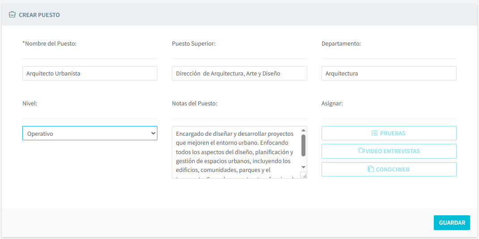
Task: Save the position with the Guardar button
Action: [x=451, y=222]
